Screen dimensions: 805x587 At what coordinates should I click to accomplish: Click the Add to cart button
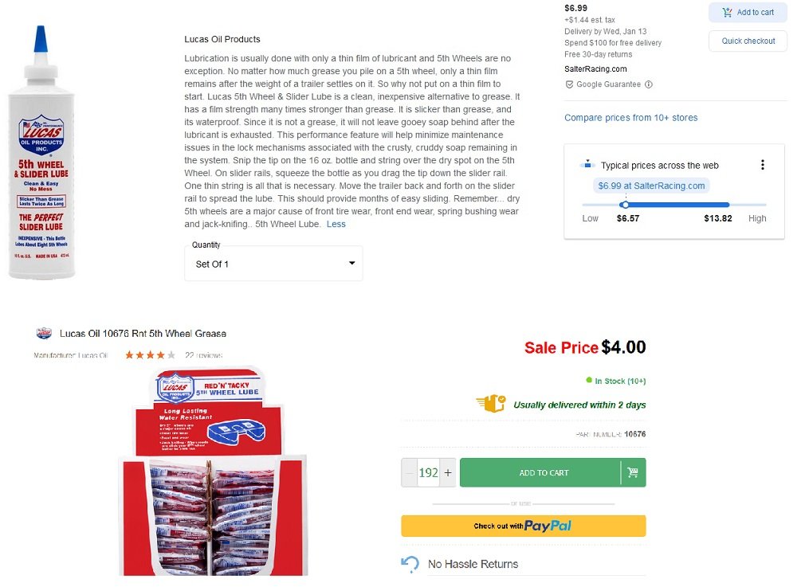click(x=748, y=12)
